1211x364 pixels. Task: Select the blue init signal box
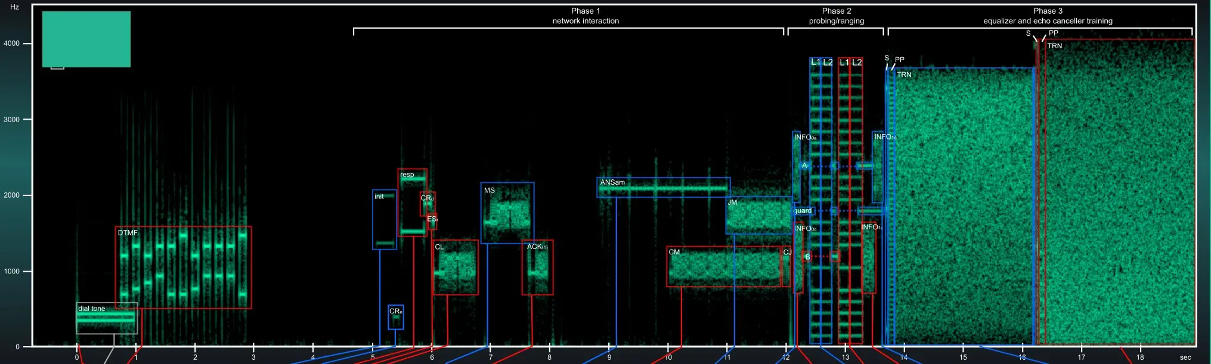(384, 219)
